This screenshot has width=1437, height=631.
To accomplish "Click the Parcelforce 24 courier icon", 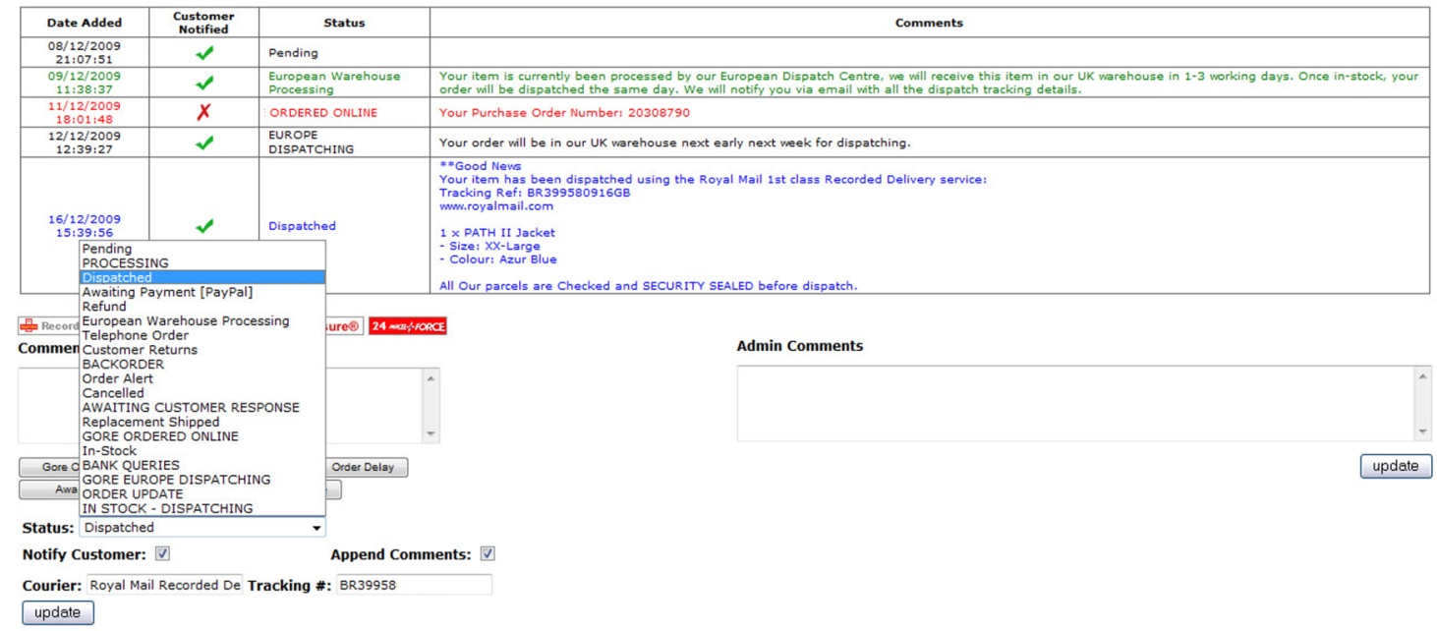I will pos(407,326).
